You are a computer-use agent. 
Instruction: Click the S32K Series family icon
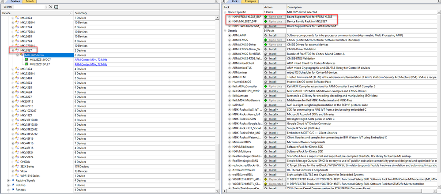[17, 166]
